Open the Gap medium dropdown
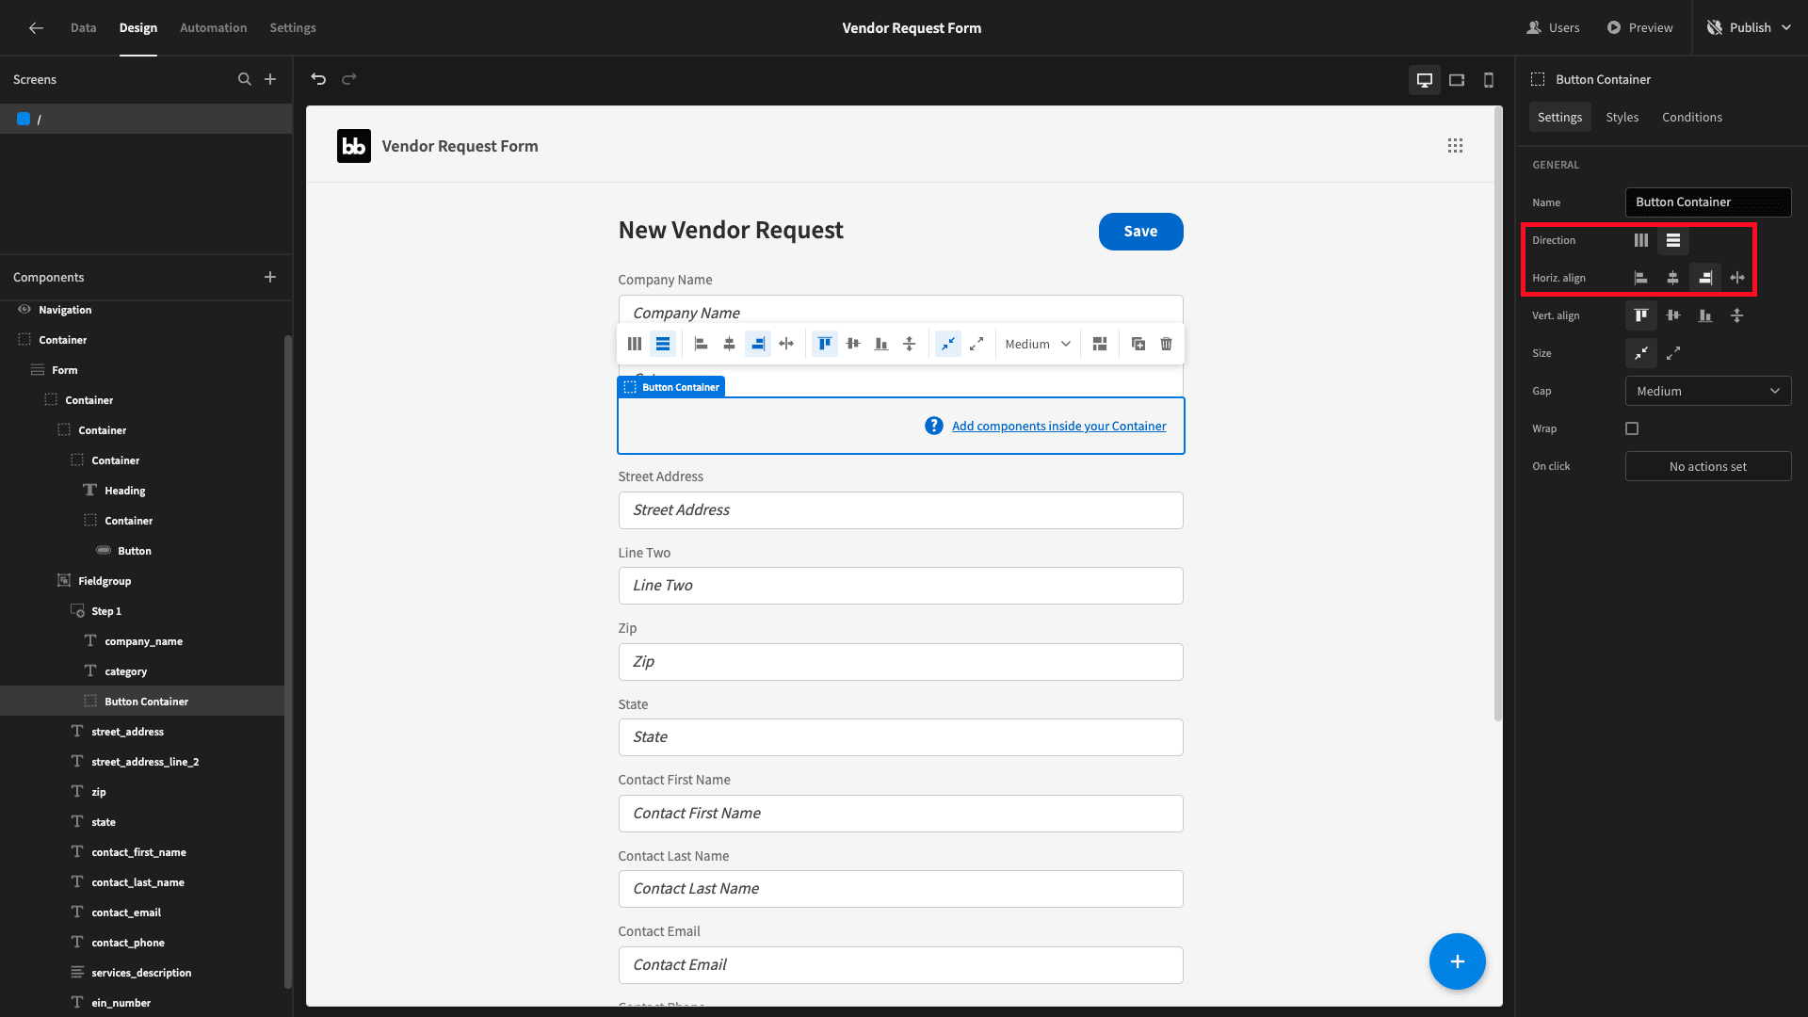 pos(1707,390)
